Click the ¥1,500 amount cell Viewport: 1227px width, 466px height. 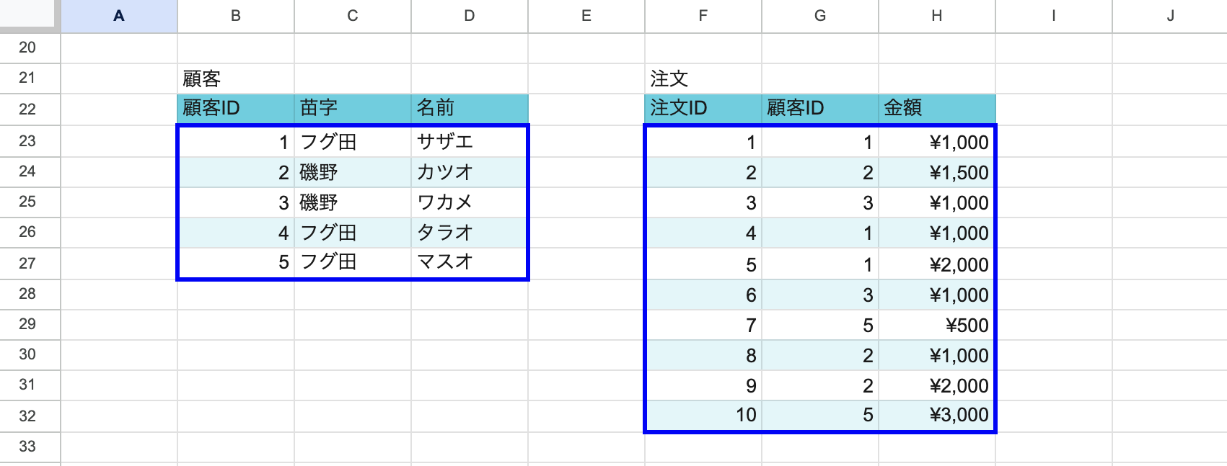pos(936,172)
